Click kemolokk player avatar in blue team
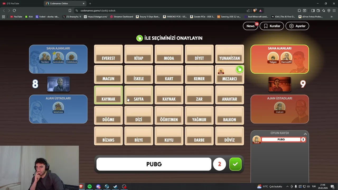The width and height of the screenshot is (338, 190). coord(58,57)
